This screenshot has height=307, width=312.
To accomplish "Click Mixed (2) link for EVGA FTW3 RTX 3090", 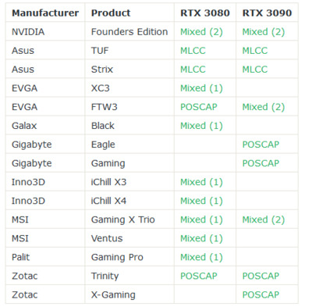I will coord(264,107).
